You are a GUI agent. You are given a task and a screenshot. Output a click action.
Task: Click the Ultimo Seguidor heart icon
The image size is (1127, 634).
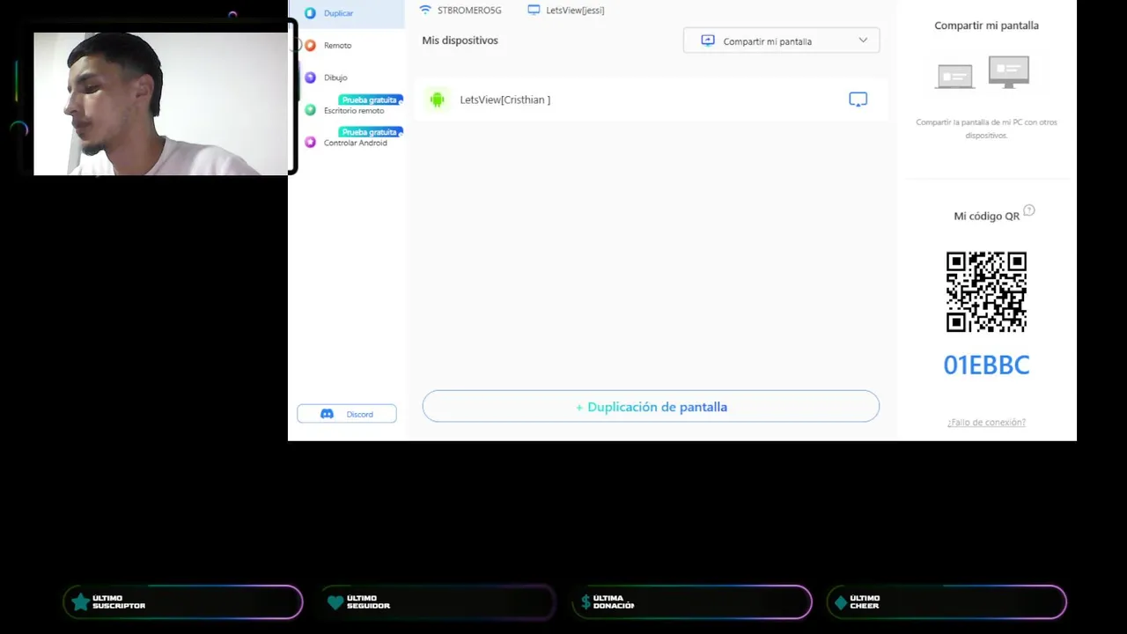pyautogui.click(x=335, y=602)
